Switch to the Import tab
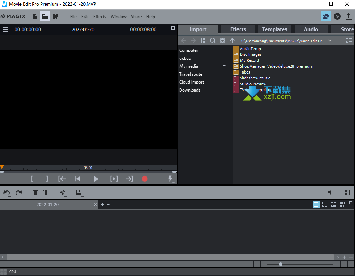Image resolution: width=355 pixels, height=276 pixels. (198, 29)
